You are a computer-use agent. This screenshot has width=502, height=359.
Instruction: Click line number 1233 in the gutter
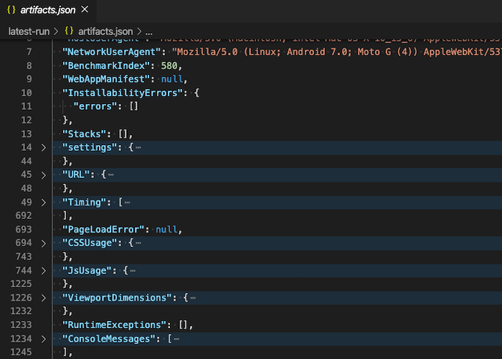(x=21, y=325)
